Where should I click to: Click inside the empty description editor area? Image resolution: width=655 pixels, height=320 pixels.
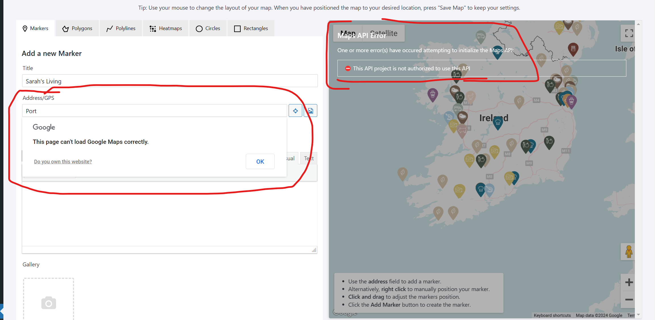click(170, 214)
